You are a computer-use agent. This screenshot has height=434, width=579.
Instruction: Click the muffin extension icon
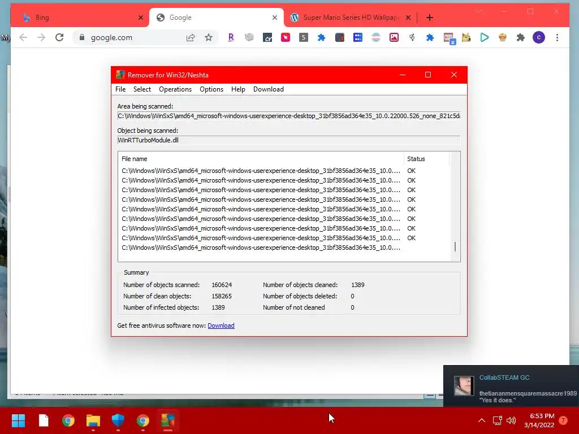[x=503, y=37]
